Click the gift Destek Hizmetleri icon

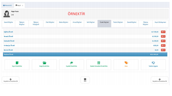tap(99, 63)
